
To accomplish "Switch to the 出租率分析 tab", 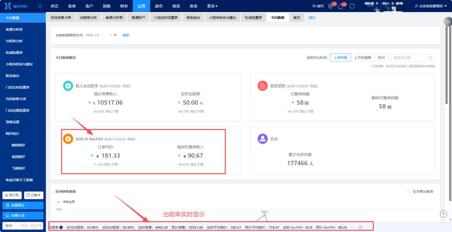I will point(88,18).
